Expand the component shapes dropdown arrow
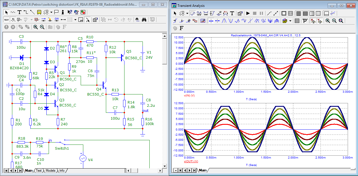 51,12
